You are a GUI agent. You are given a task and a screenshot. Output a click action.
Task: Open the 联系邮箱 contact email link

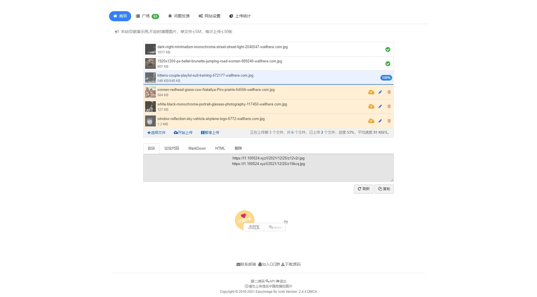click(x=246, y=264)
